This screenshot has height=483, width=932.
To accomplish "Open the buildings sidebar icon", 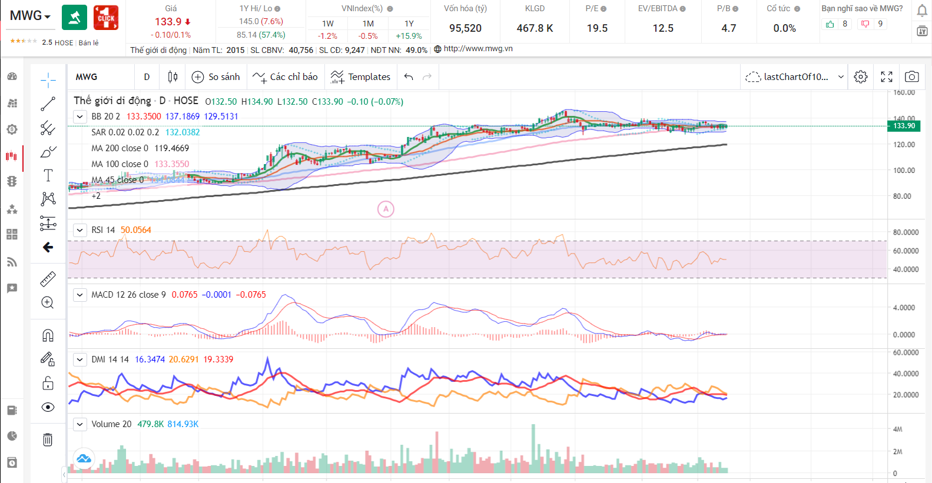I will coord(12,103).
